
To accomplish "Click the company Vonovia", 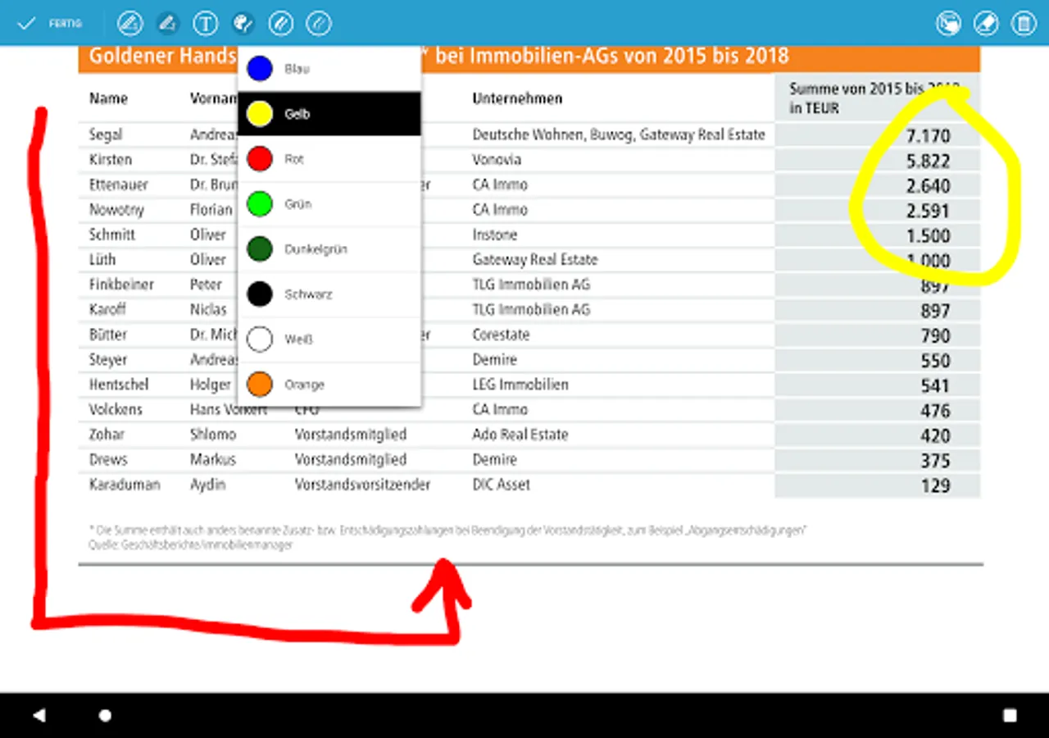I will 497,159.
